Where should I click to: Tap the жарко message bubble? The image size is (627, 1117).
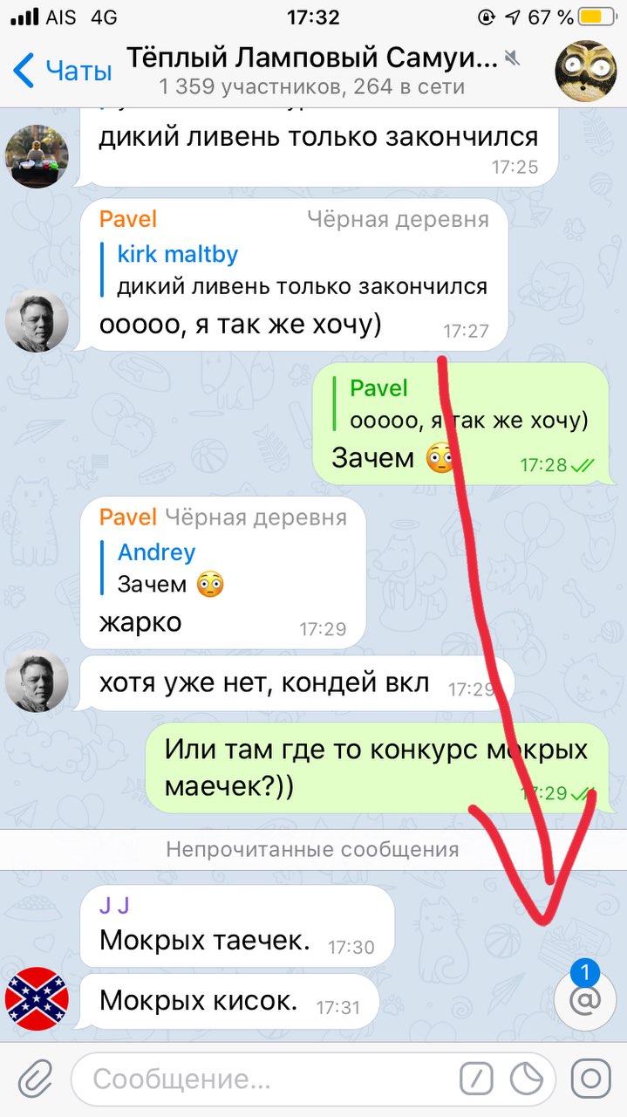(x=222, y=573)
